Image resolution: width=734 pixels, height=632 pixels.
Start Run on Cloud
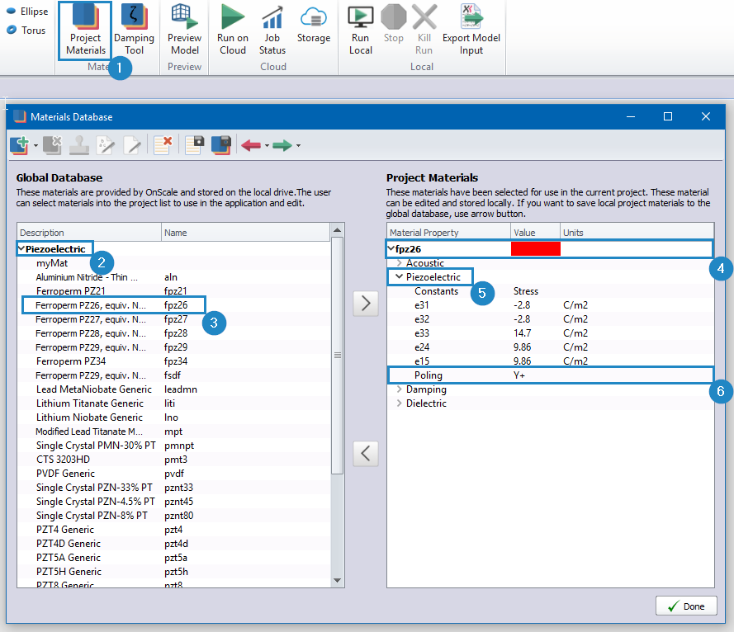pyautogui.click(x=233, y=31)
